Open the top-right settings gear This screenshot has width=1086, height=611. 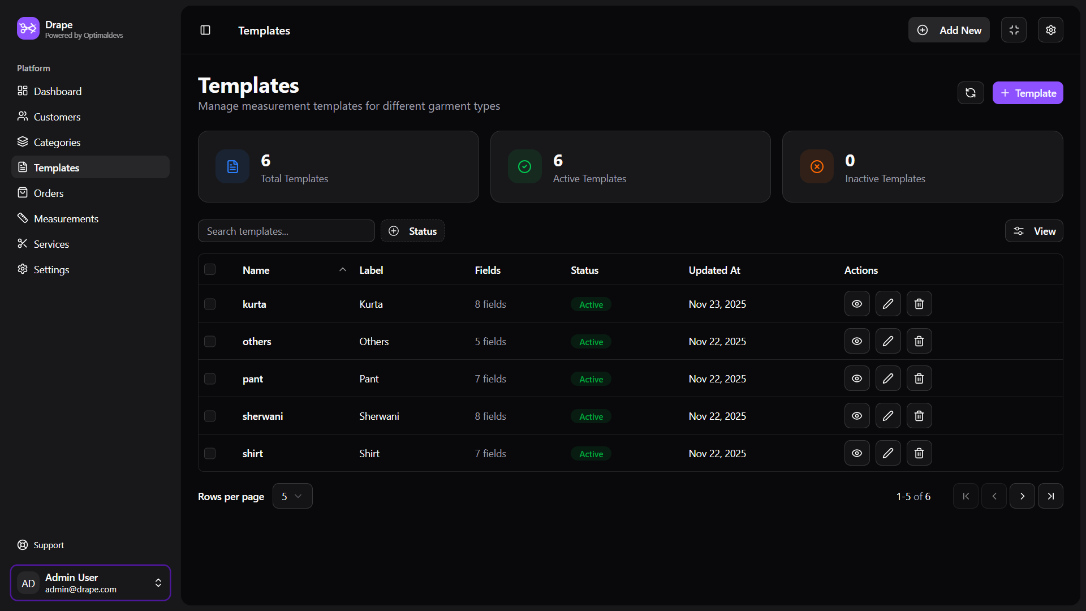pyautogui.click(x=1050, y=30)
